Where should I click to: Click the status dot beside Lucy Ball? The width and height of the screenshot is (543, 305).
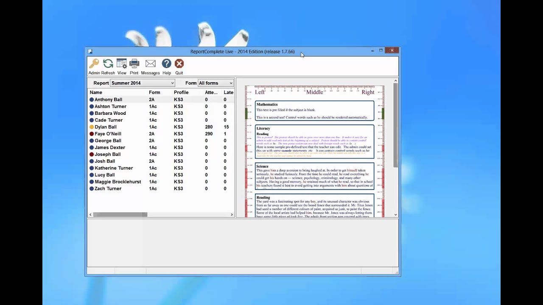tap(92, 175)
